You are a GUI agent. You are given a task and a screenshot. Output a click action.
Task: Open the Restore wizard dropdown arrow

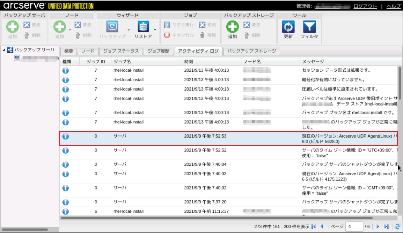(155, 30)
